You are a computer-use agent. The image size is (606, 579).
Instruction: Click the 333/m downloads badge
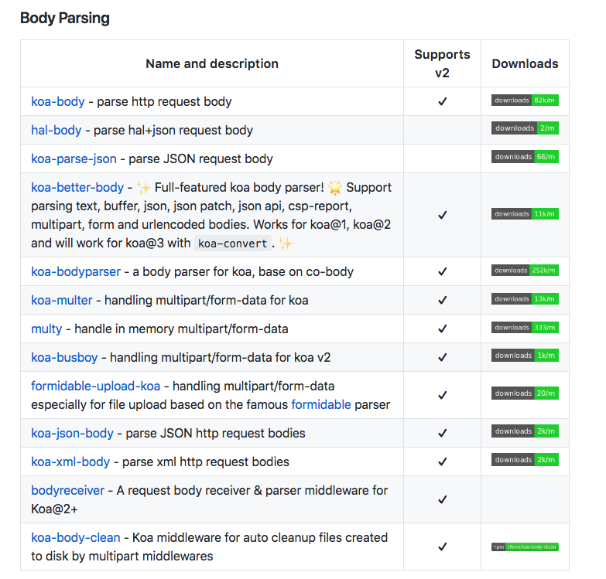tap(525, 327)
